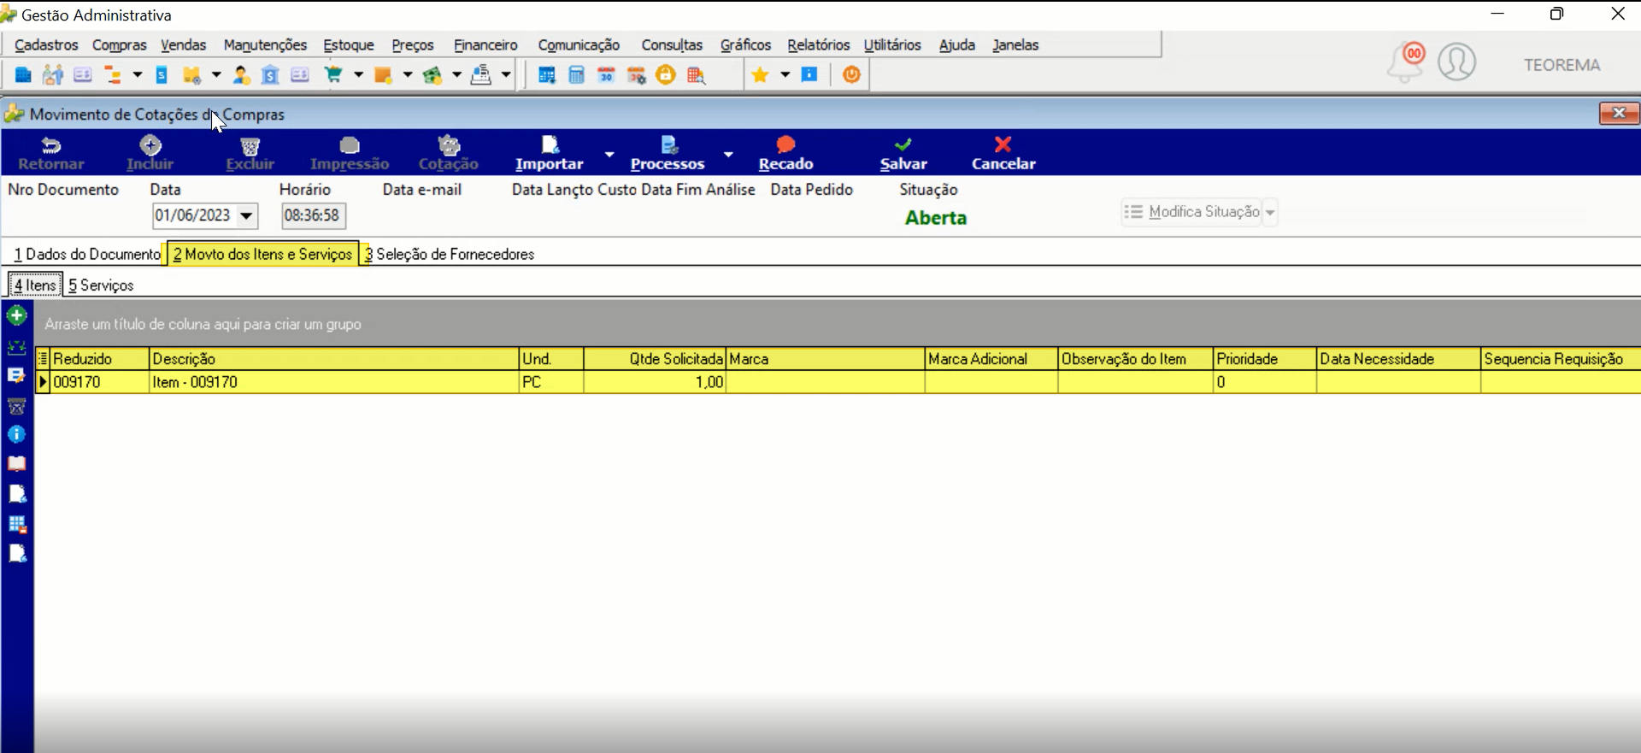Screen dimensions: 1641x753
Task: Click the Retornar button
Action: tap(51, 154)
